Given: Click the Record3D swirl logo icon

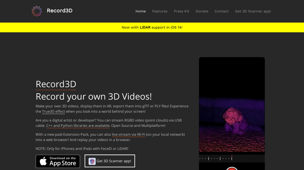Looking at the screenshot, I should 37,11.
